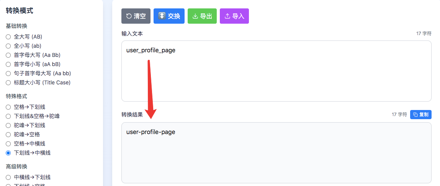
Task: Select the 全小写 (ab) radio option
Action: click(8, 46)
